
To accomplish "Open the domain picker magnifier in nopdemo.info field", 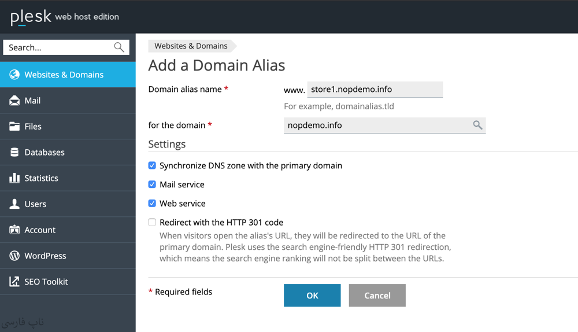I will [477, 125].
